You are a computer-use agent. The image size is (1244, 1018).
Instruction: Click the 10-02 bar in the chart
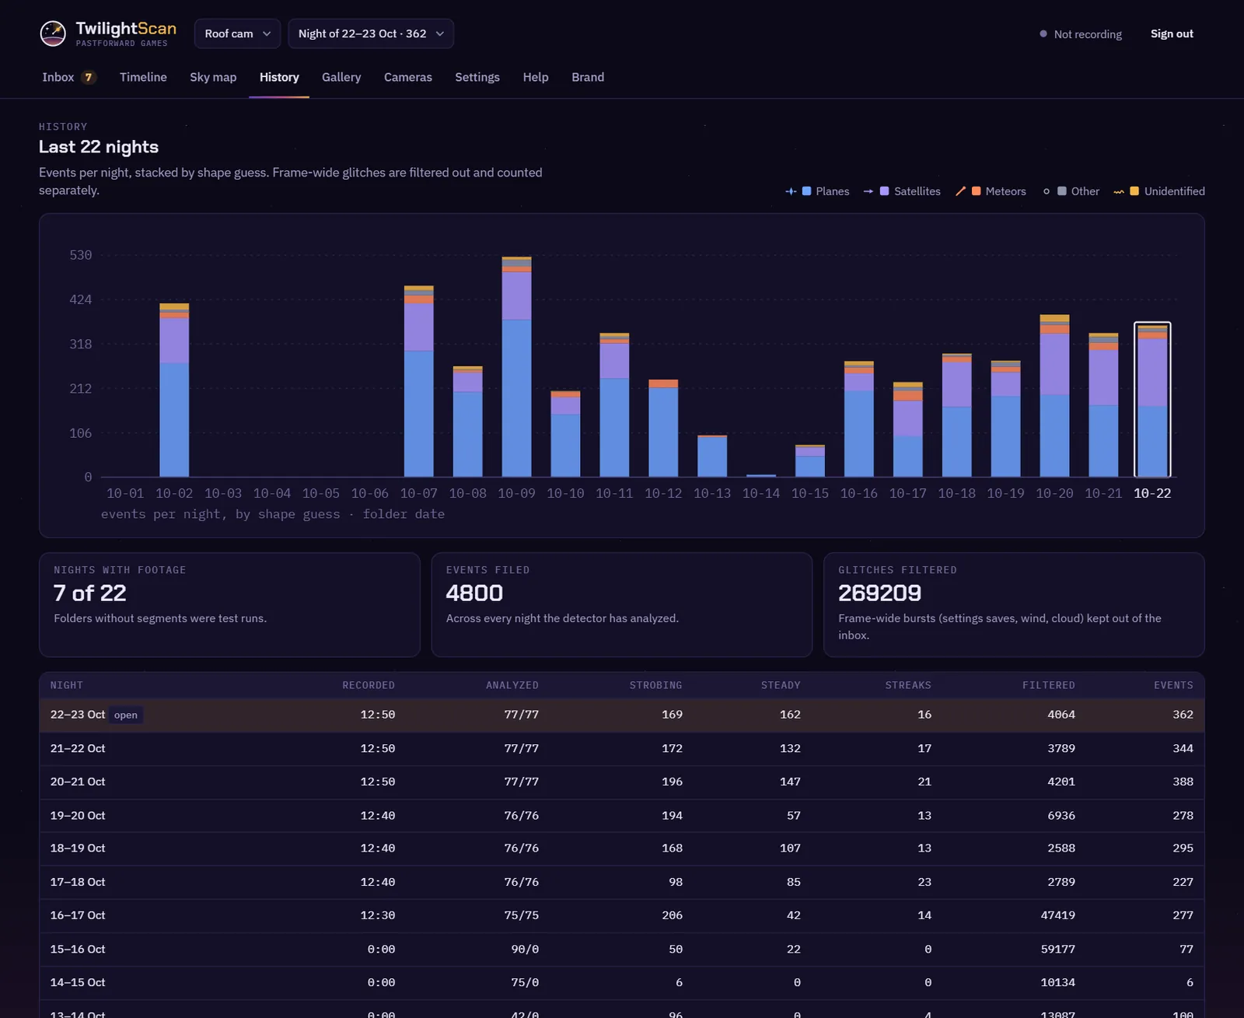click(x=174, y=390)
